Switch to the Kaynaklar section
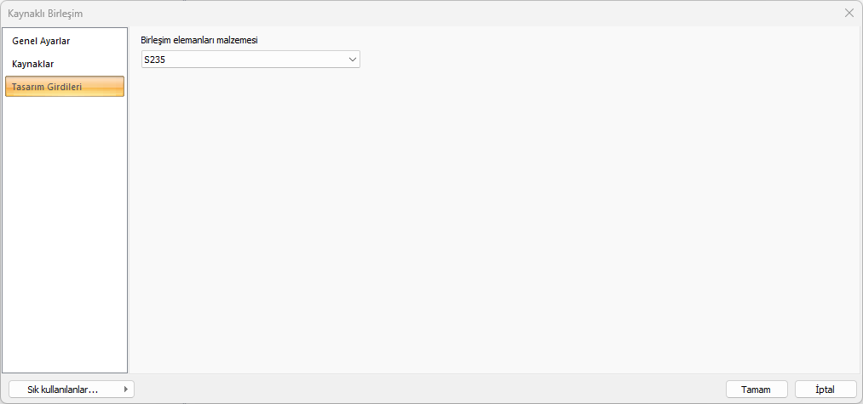Screen dimensions: 863x404 click(x=33, y=64)
